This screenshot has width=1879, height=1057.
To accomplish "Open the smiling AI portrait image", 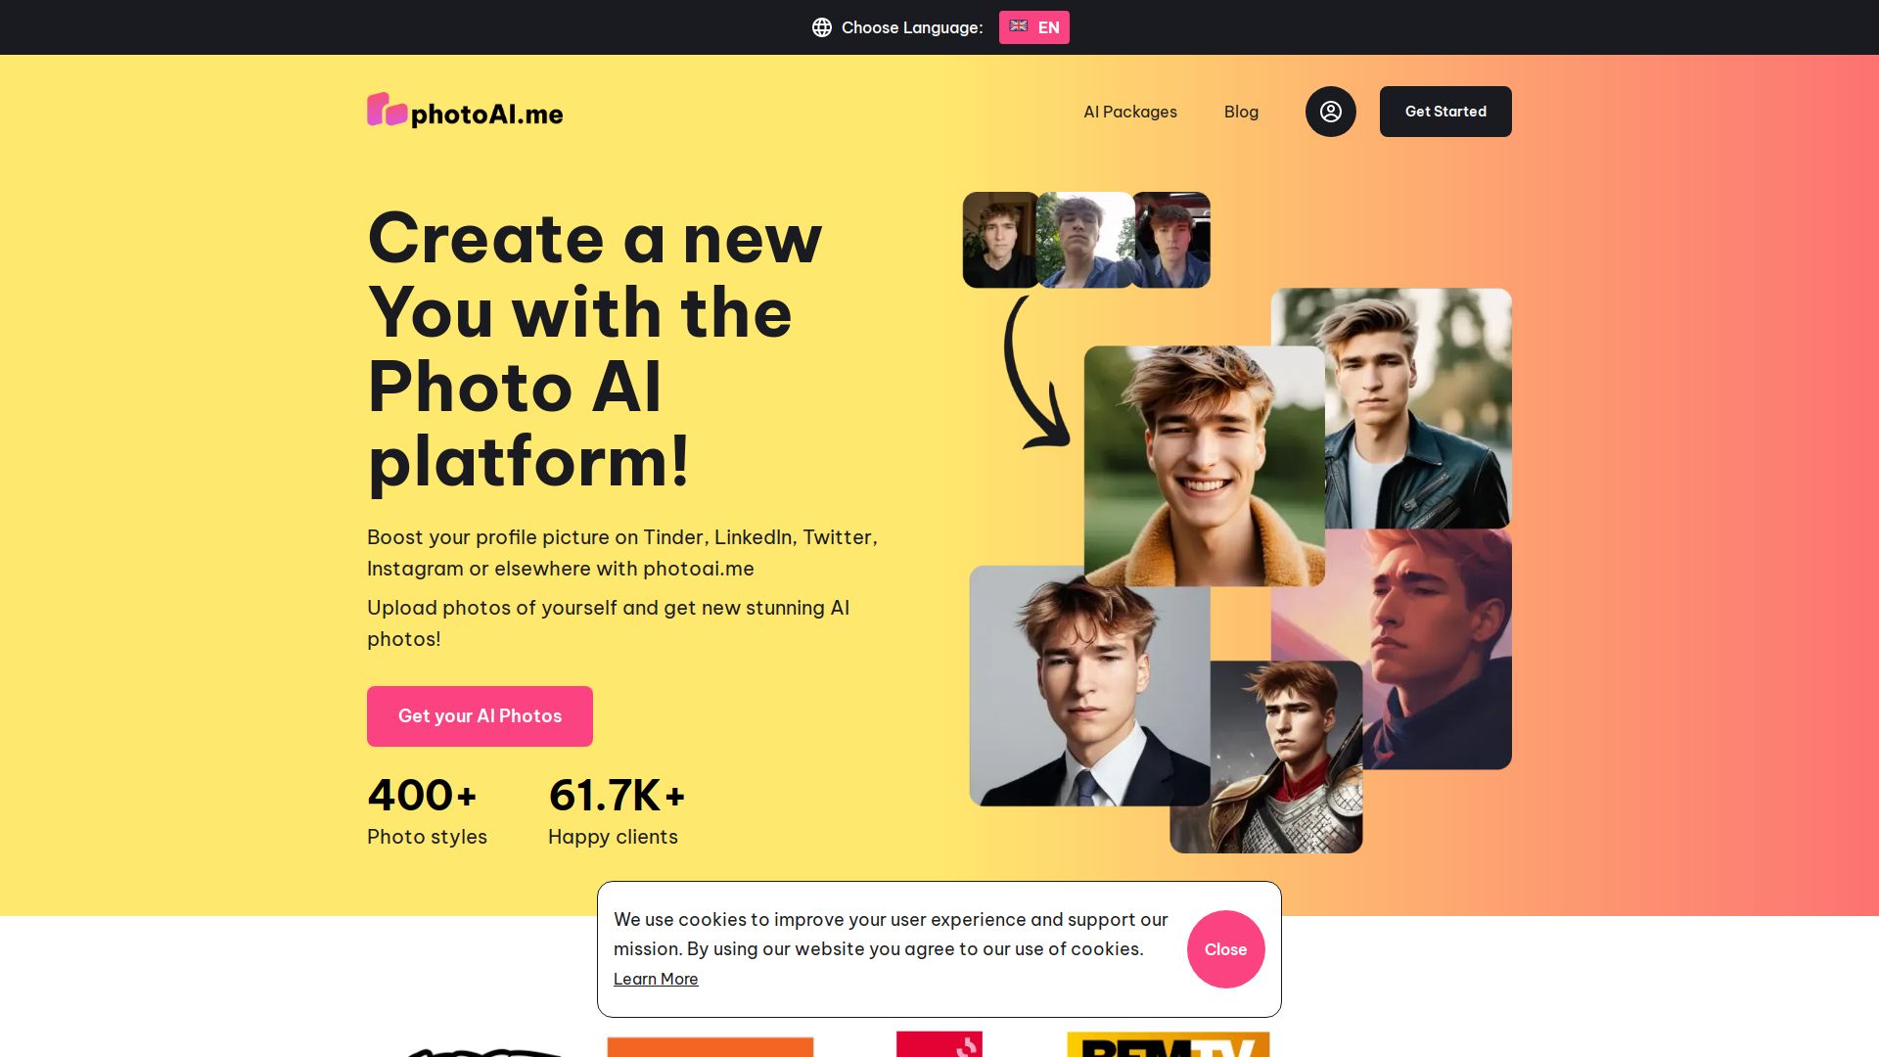I will coord(1205,466).
